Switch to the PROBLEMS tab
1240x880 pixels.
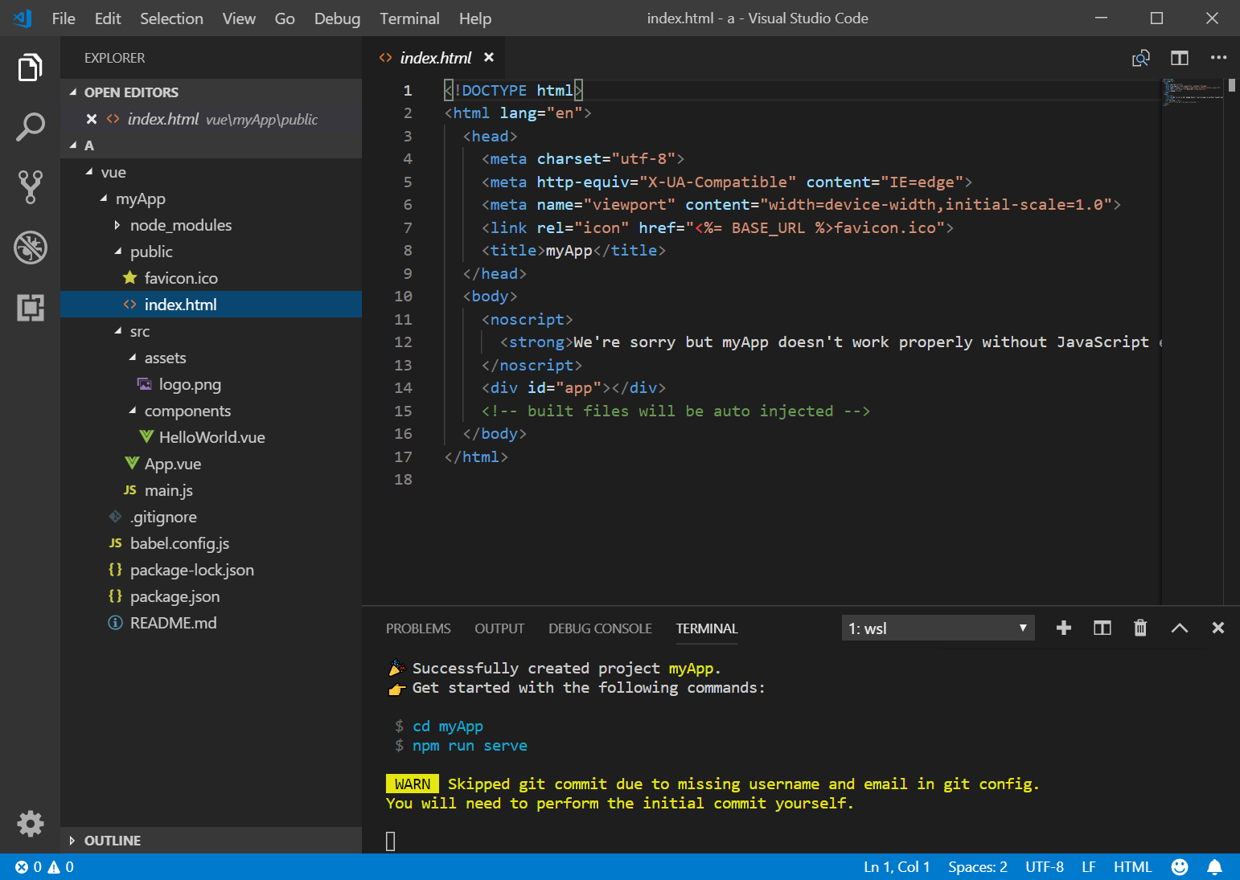coord(418,628)
